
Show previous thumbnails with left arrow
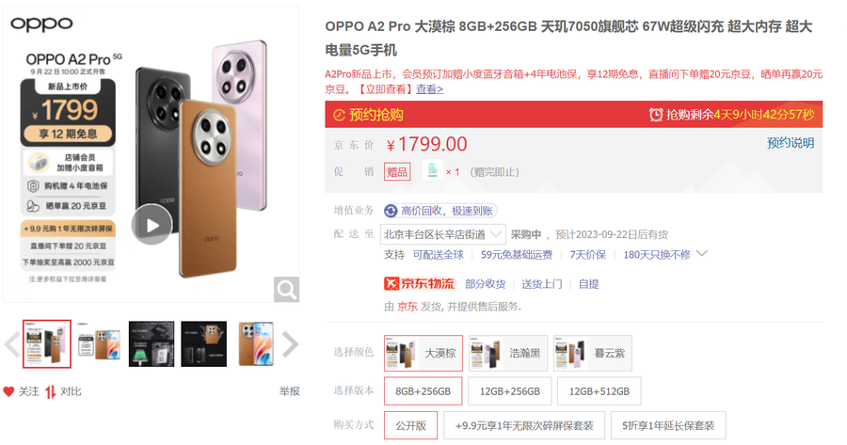[x=12, y=344]
